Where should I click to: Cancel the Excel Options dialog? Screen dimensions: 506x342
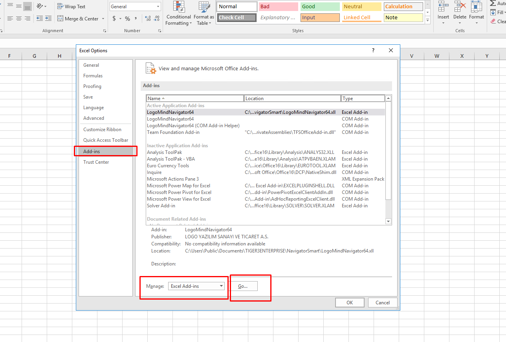click(x=382, y=302)
